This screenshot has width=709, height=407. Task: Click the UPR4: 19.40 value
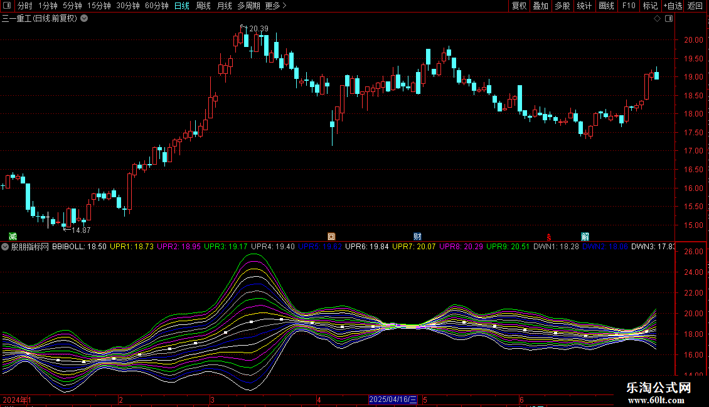click(x=273, y=247)
